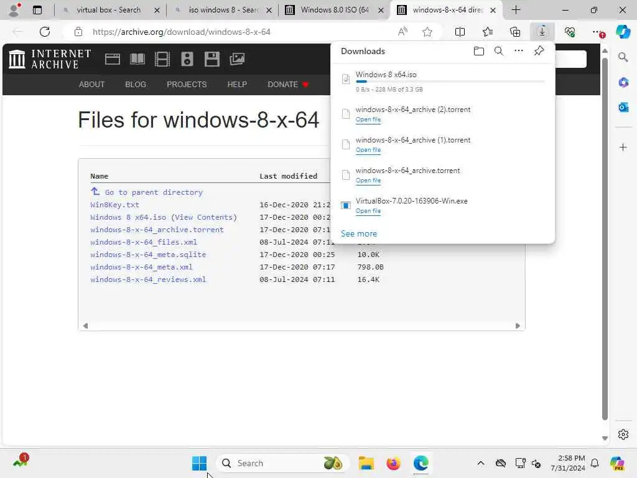
Task: Switch to virtual box Search tab
Action: (x=108, y=10)
